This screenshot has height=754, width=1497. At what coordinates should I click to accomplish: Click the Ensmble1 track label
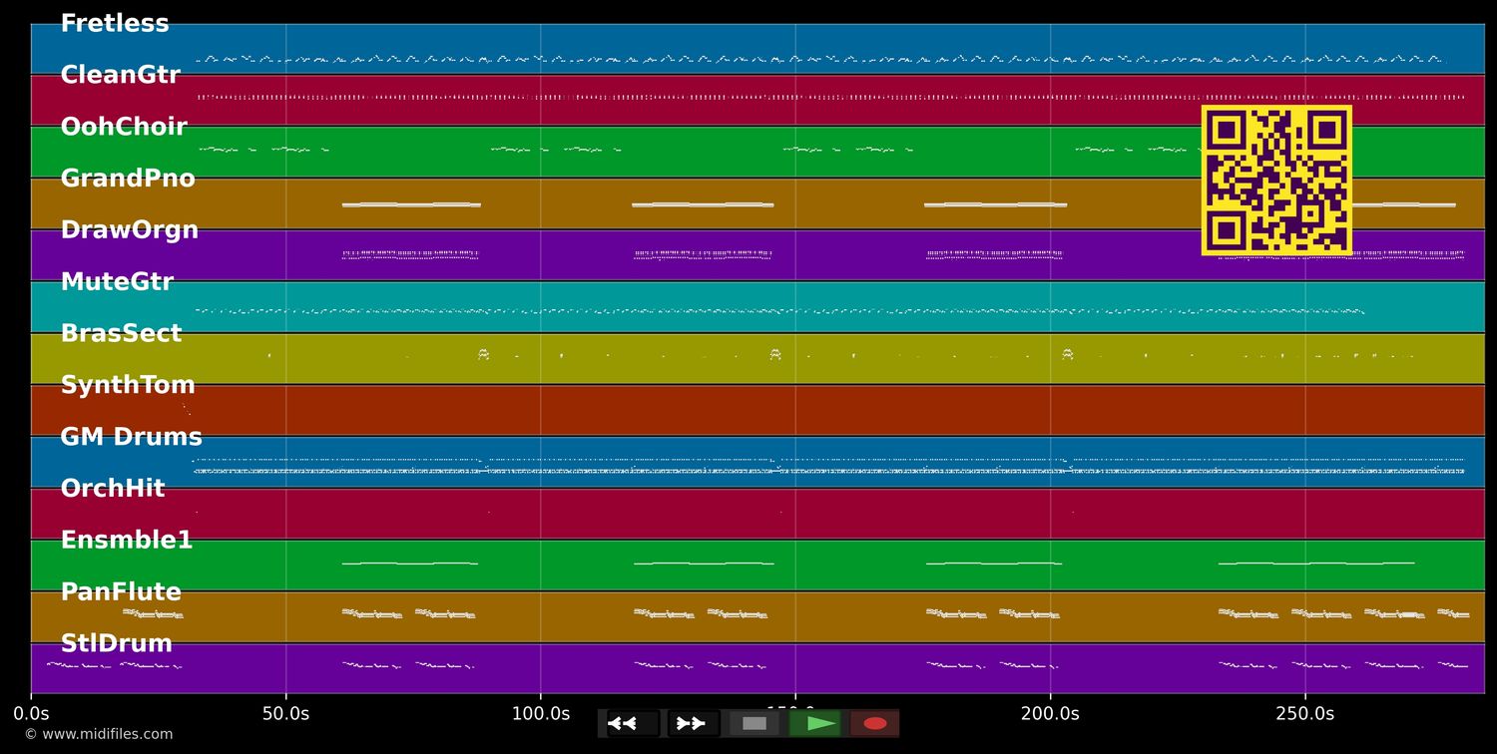[x=127, y=541]
